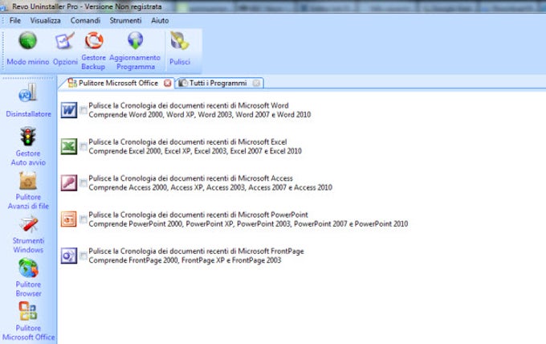Screen dimensions: 546x344
Task: Enable the Microsoft Excel history cleaning checkbox
Action: [84, 146]
